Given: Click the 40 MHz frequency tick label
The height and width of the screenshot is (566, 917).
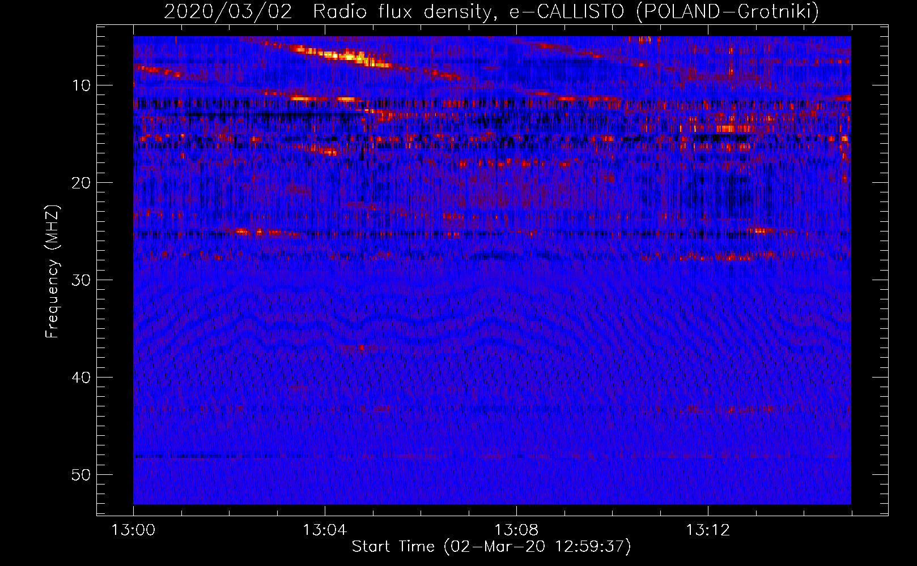Looking at the screenshot, I should pos(81,378).
